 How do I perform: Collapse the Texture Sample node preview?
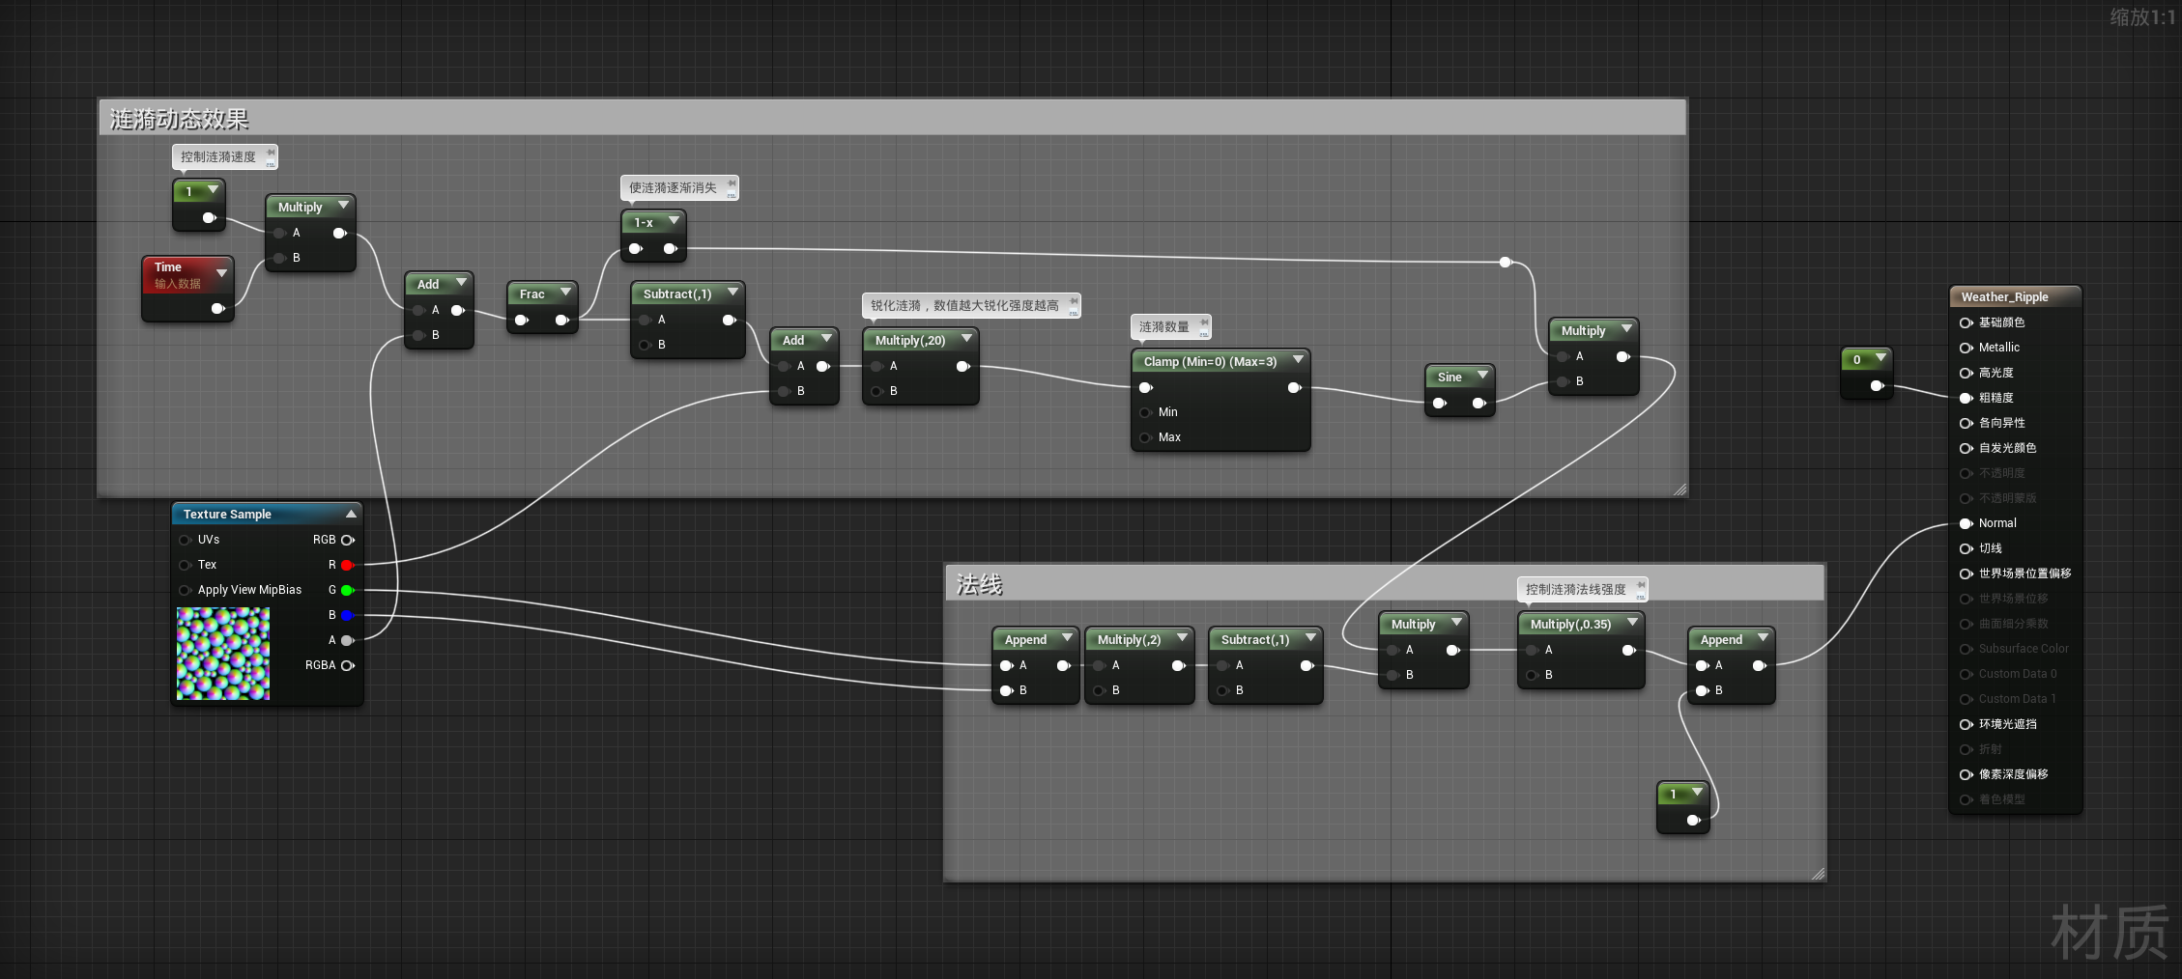point(351,514)
